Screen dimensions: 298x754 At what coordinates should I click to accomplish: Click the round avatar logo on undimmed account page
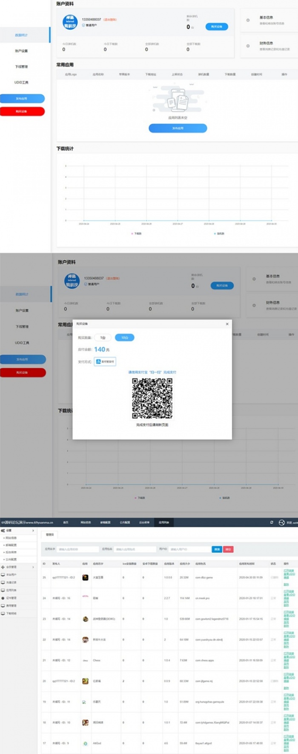[x=70, y=22]
